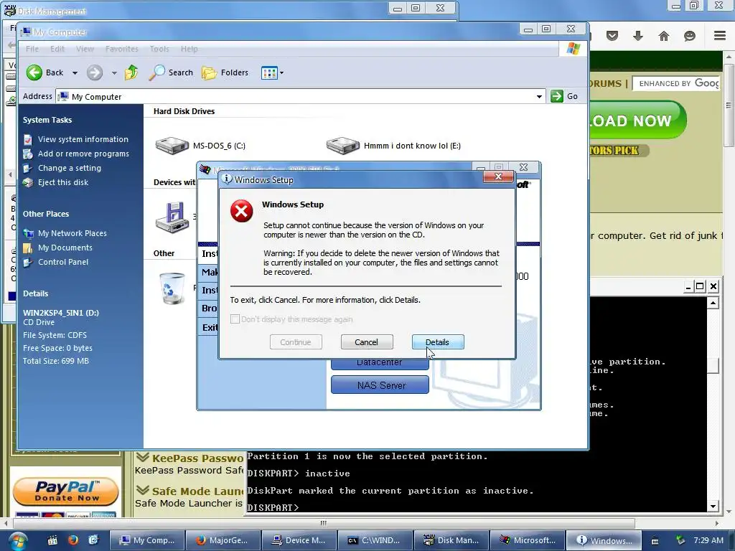The height and width of the screenshot is (551, 735).
Task: Click the Details button in Windows Setup dialog
Action: tap(438, 342)
